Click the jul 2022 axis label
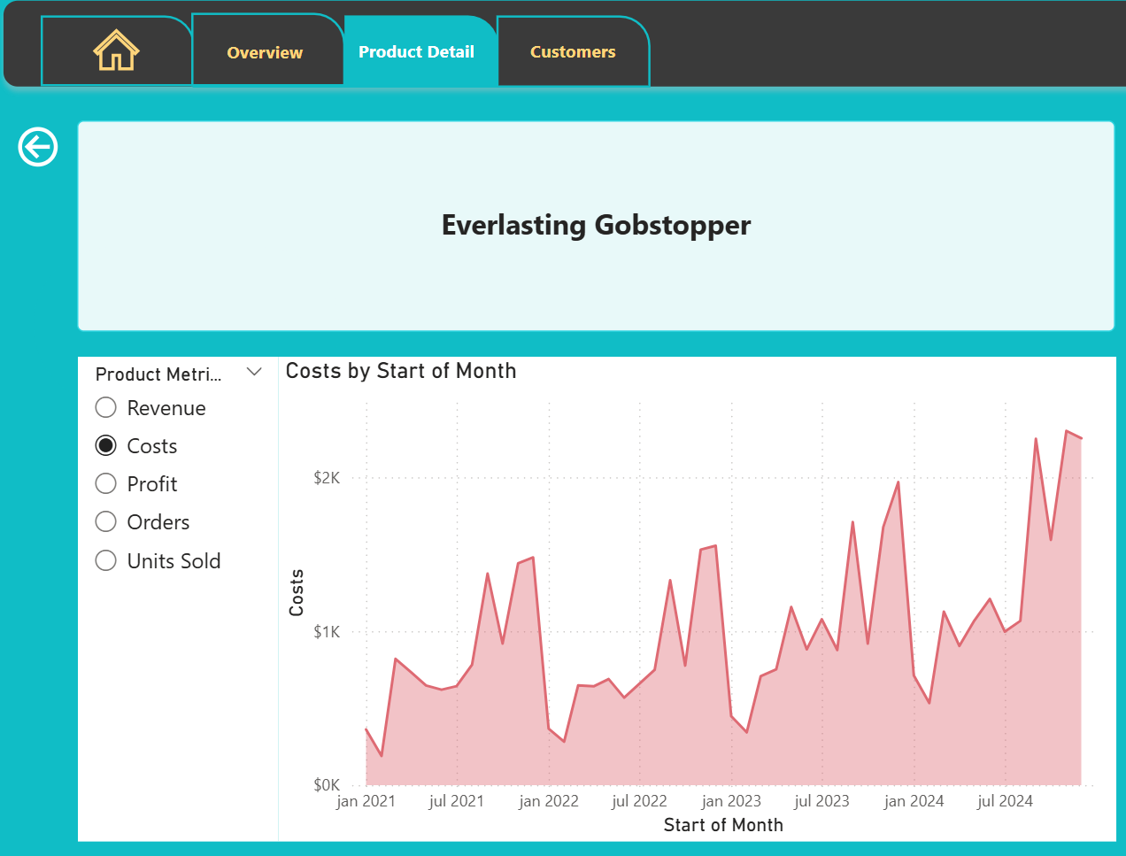This screenshot has height=856, width=1126. tap(639, 801)
